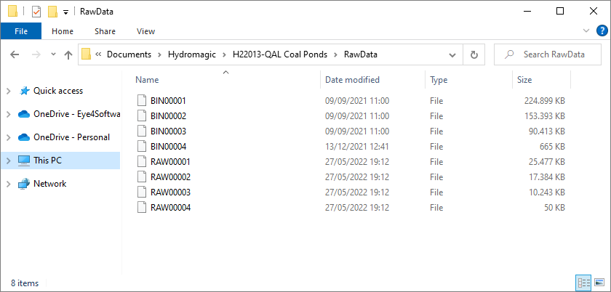Switch to large icons view layout

tap(599, 283)
